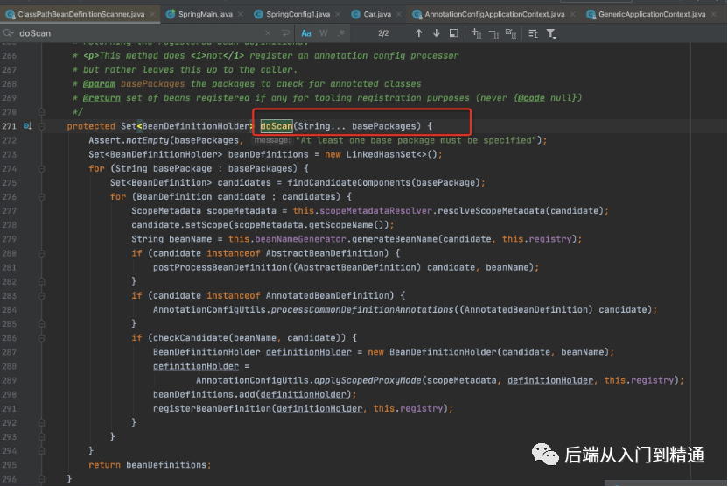The image size is (728, 487).
Task: Close the GenericApplicationContext.java tab
Action: point(714,14)
